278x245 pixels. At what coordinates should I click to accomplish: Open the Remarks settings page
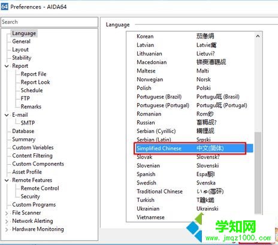[31, 107]
